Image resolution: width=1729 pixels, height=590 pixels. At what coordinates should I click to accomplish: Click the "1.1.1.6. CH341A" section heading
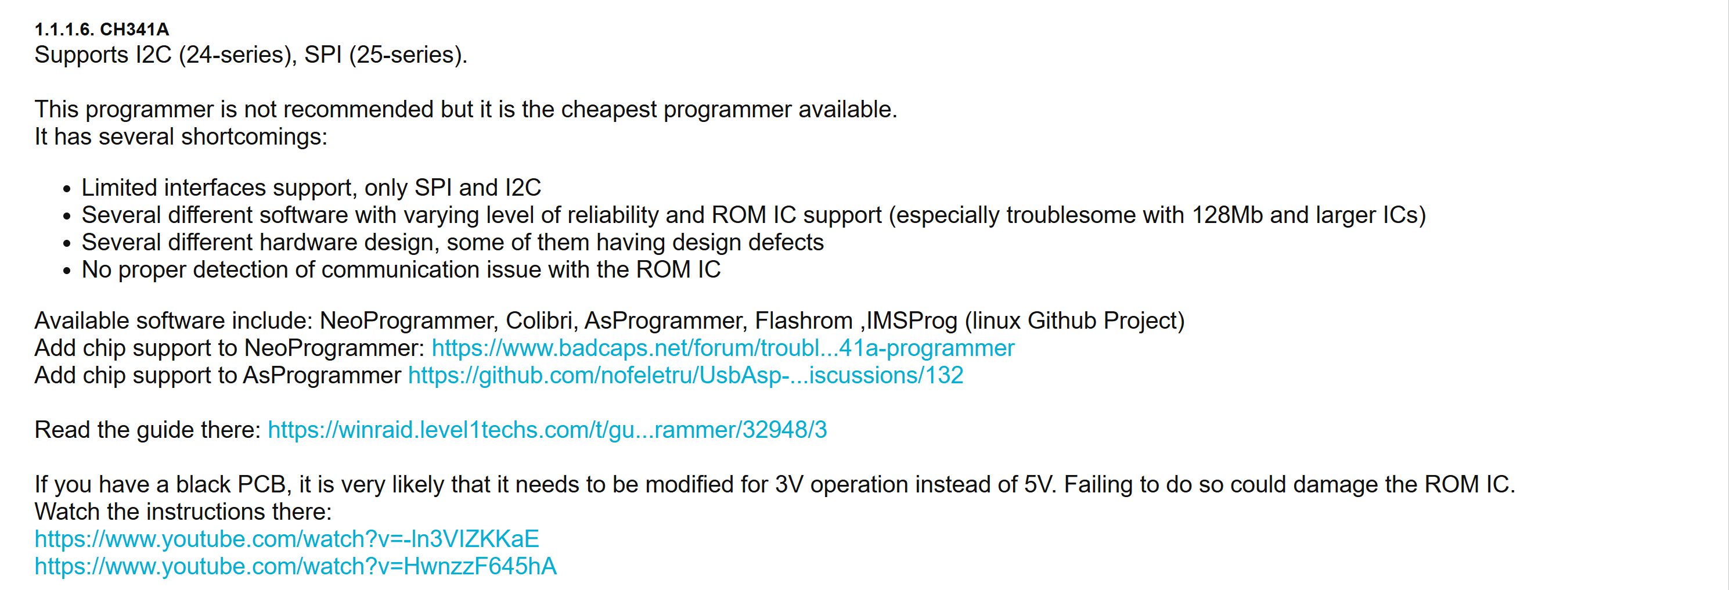pos(102,30)
